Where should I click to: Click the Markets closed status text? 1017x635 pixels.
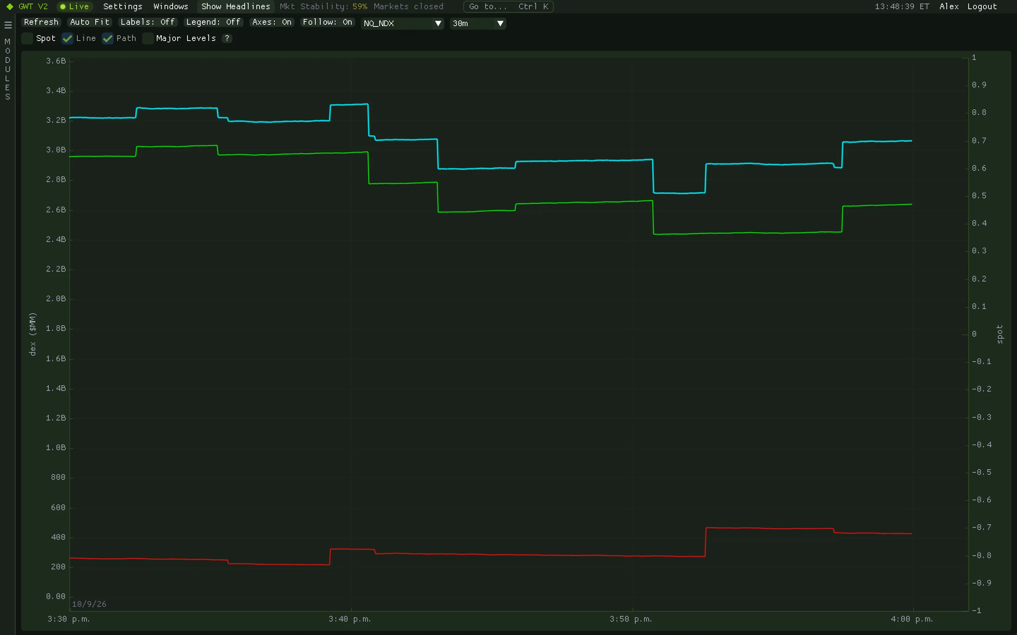pyautogui.click(x=409, y=7)
